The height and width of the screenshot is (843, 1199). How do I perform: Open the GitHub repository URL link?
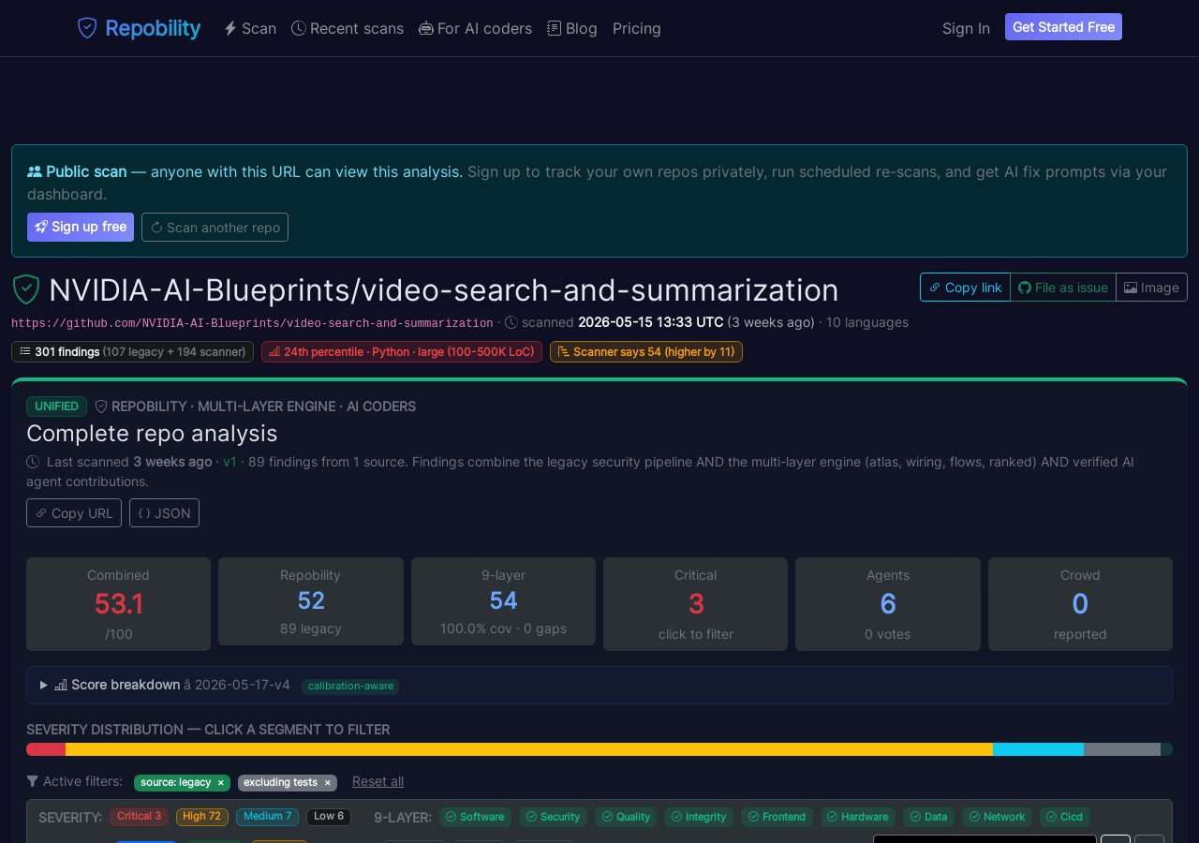coord(252,323)
